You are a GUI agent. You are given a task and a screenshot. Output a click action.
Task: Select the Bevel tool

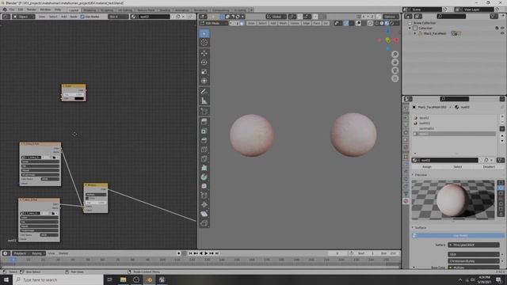(204, 140)
